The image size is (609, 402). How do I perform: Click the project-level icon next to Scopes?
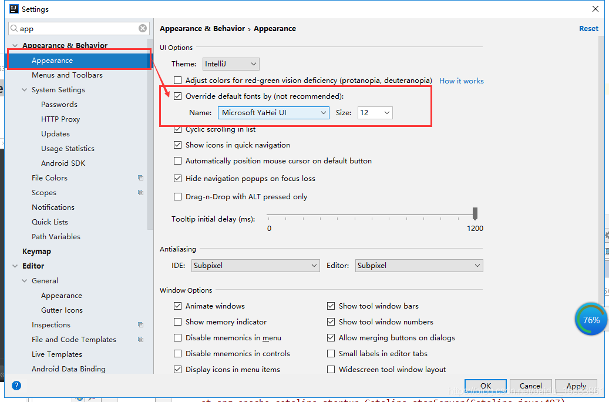pyautogui.click(x=140, y=192)
